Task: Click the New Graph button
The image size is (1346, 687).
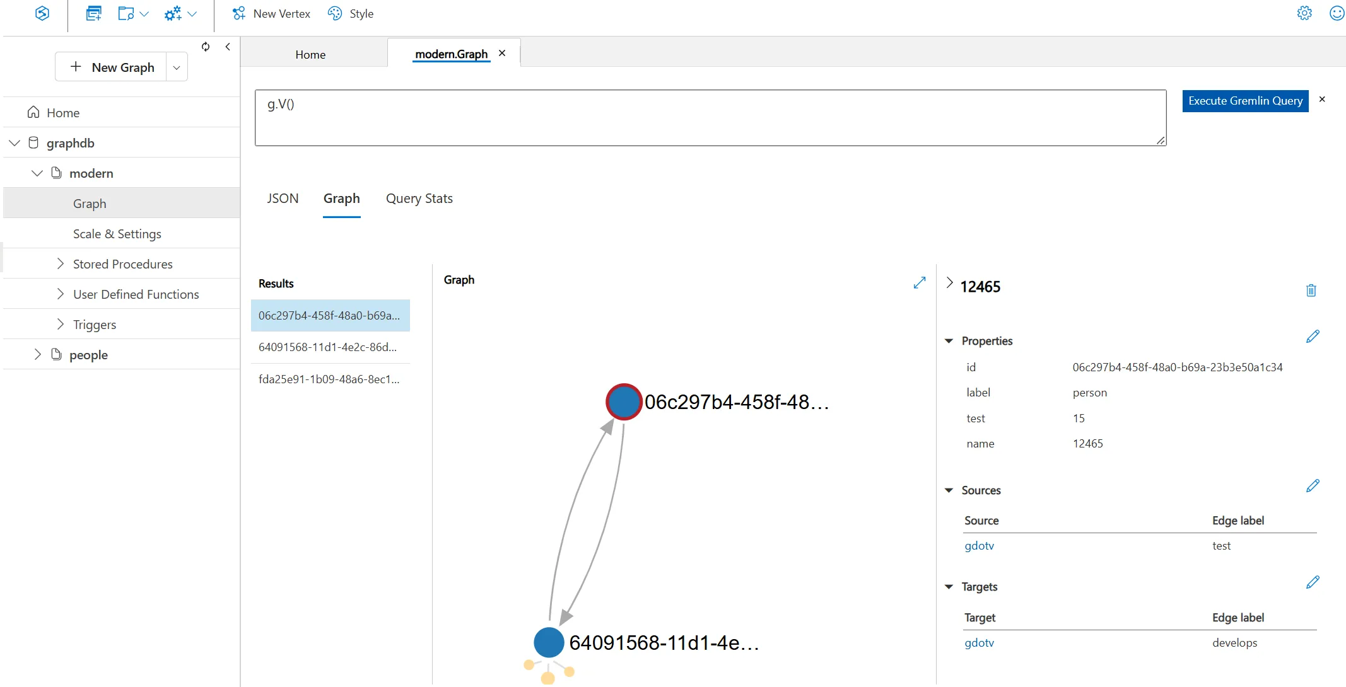Action: coord(111,67)
